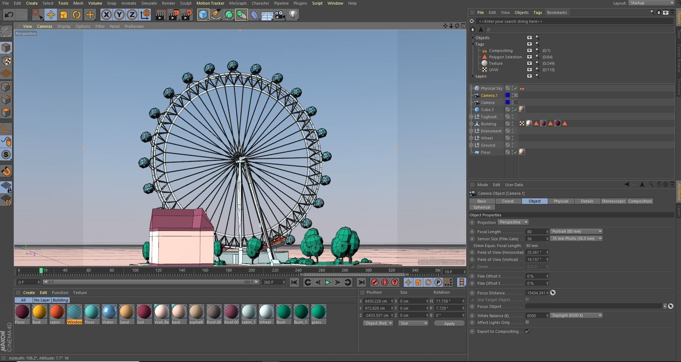Viewport: 681px width, 362px height.
Task: Go to end of animation
Action: click(361, 282)
